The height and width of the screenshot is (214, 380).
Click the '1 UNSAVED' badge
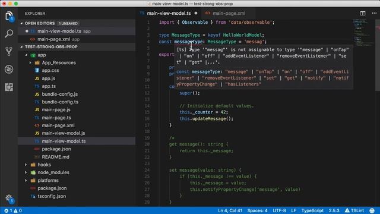tap(68, 24)
